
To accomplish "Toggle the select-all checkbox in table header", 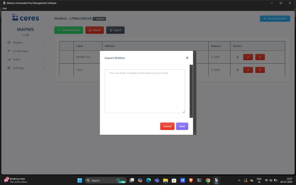I will pos(64,46).
